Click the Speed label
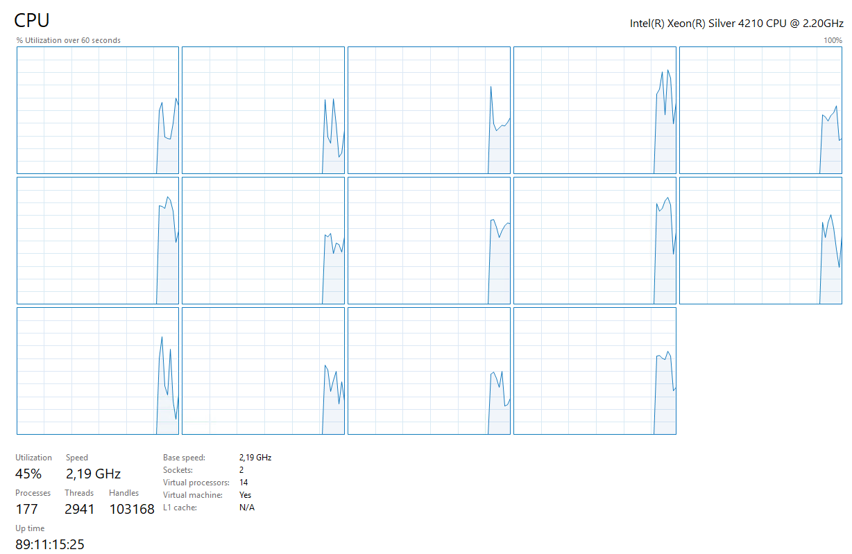The width and height of the screenshot is (852, 554). pos(77,458)
